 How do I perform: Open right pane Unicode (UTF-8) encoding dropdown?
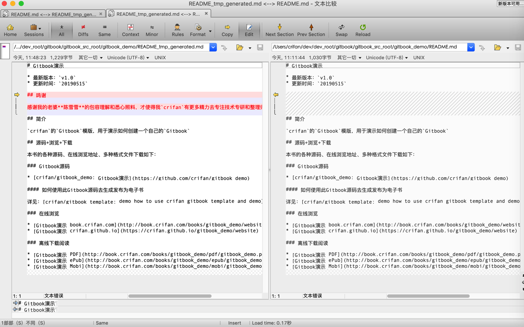click(x=387, y=57)
